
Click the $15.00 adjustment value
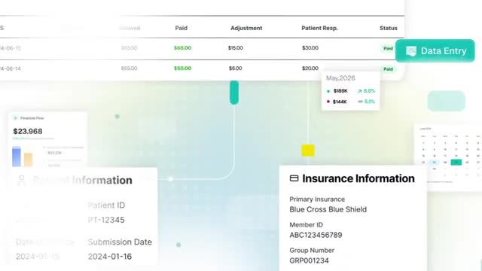point(236,48)
